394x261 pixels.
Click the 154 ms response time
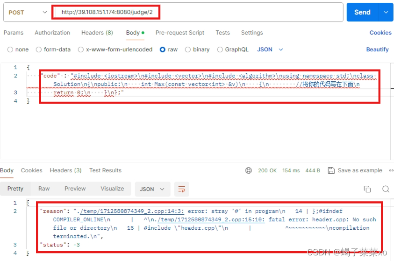pos(291,171)
